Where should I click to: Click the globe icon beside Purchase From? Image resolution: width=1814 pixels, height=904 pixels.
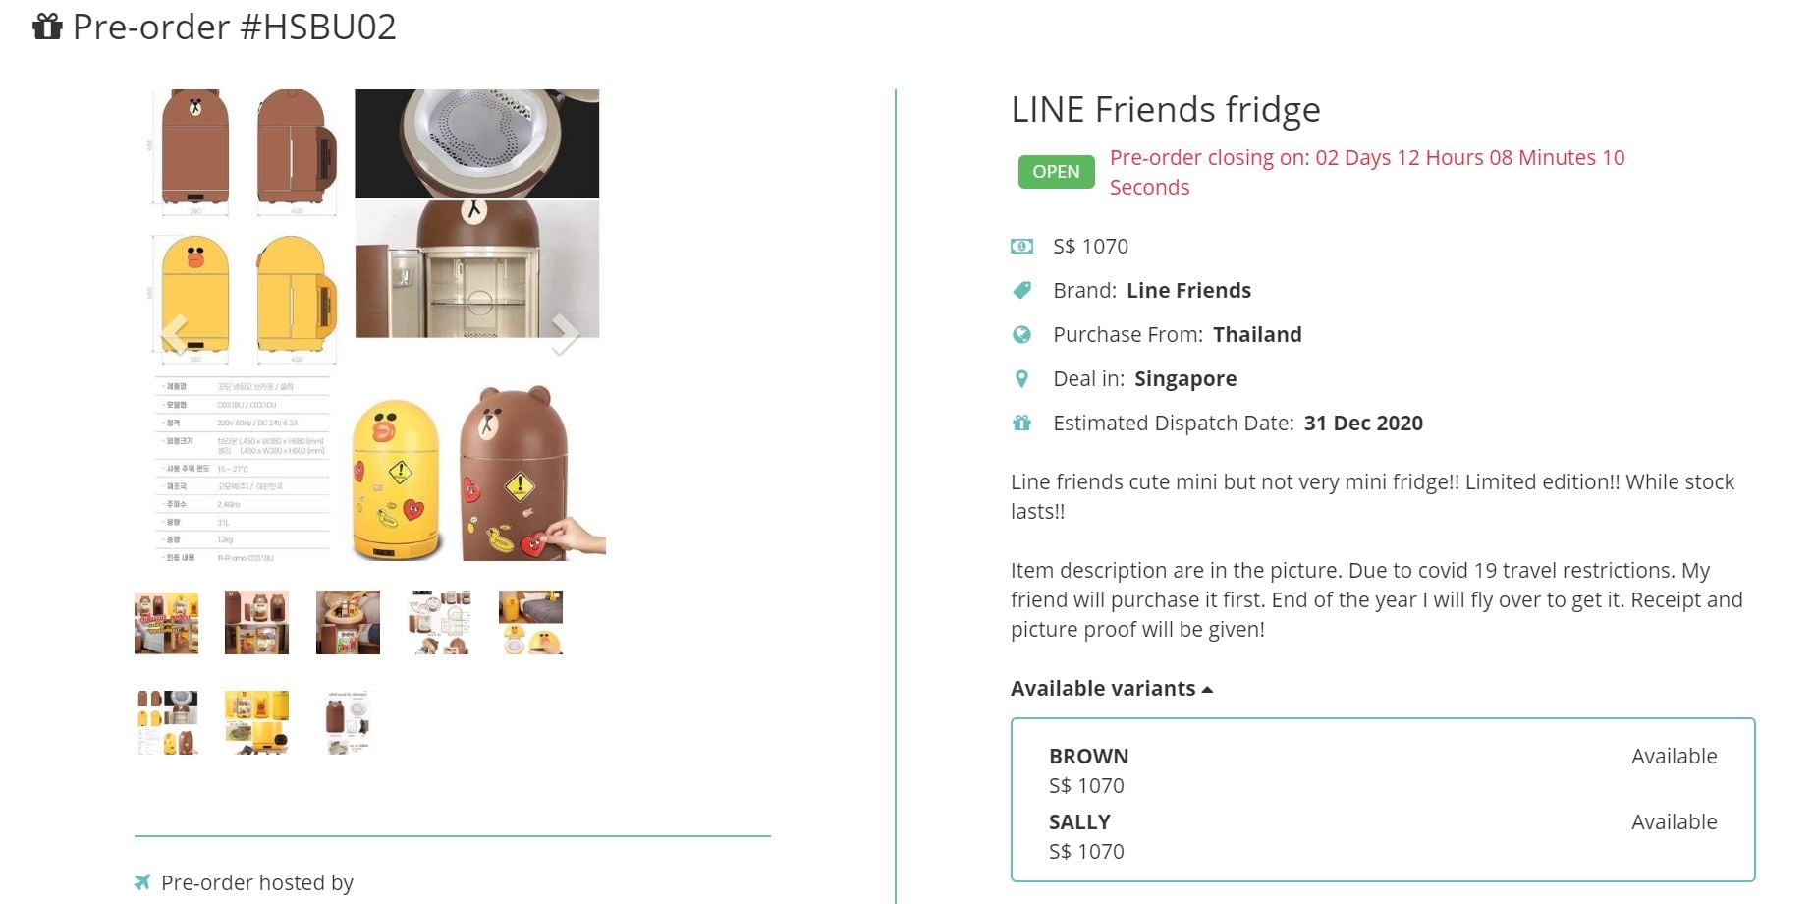click(x=1021, y=334)
